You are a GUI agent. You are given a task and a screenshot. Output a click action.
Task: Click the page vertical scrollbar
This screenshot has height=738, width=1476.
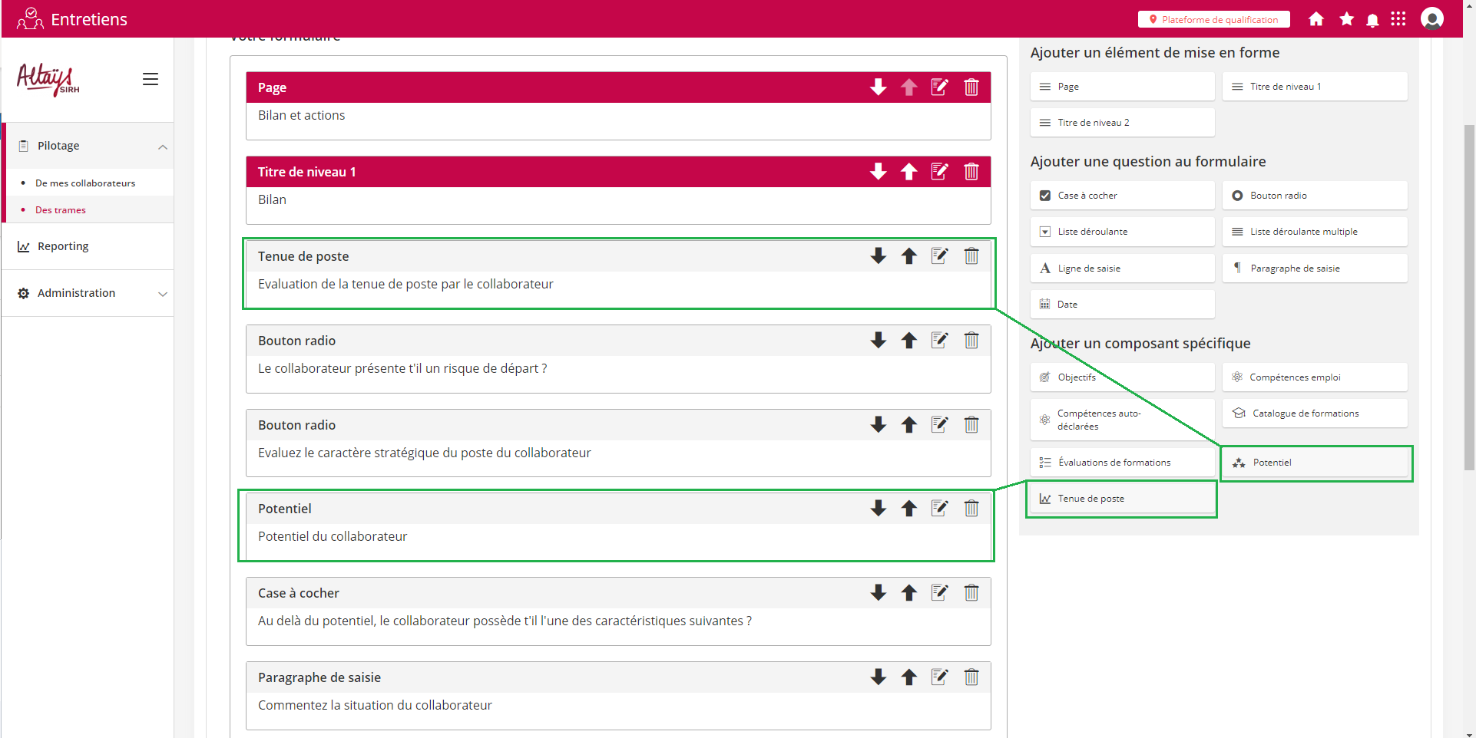1468,384
